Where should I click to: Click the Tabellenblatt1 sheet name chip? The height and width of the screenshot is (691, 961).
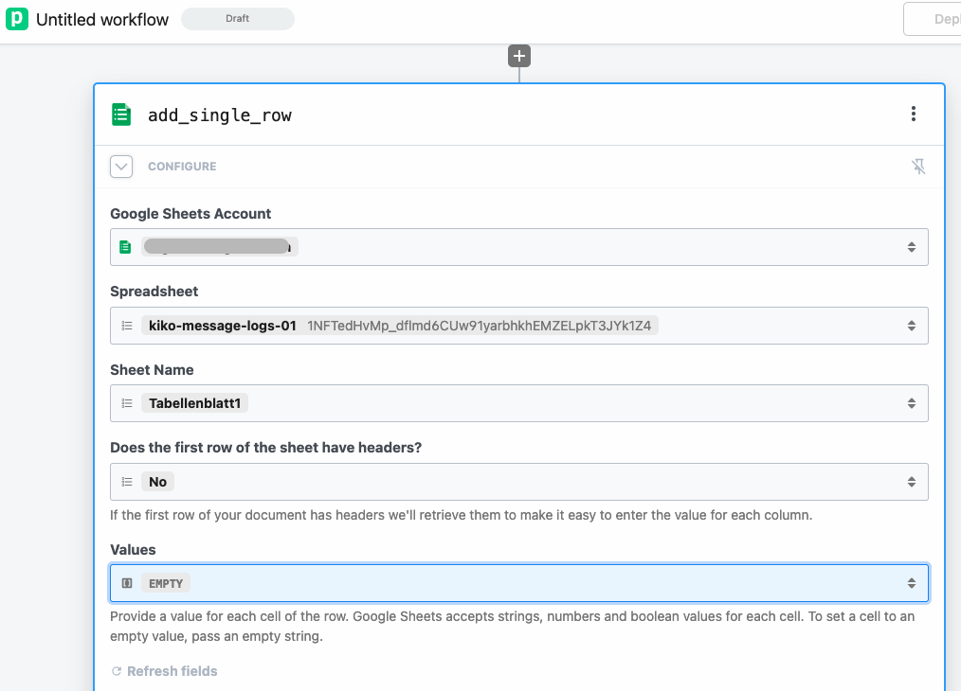coord(195,403)
